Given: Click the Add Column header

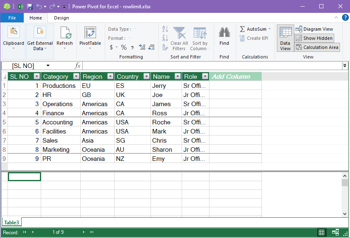Looking at the screenshot, I should point(236,76).
